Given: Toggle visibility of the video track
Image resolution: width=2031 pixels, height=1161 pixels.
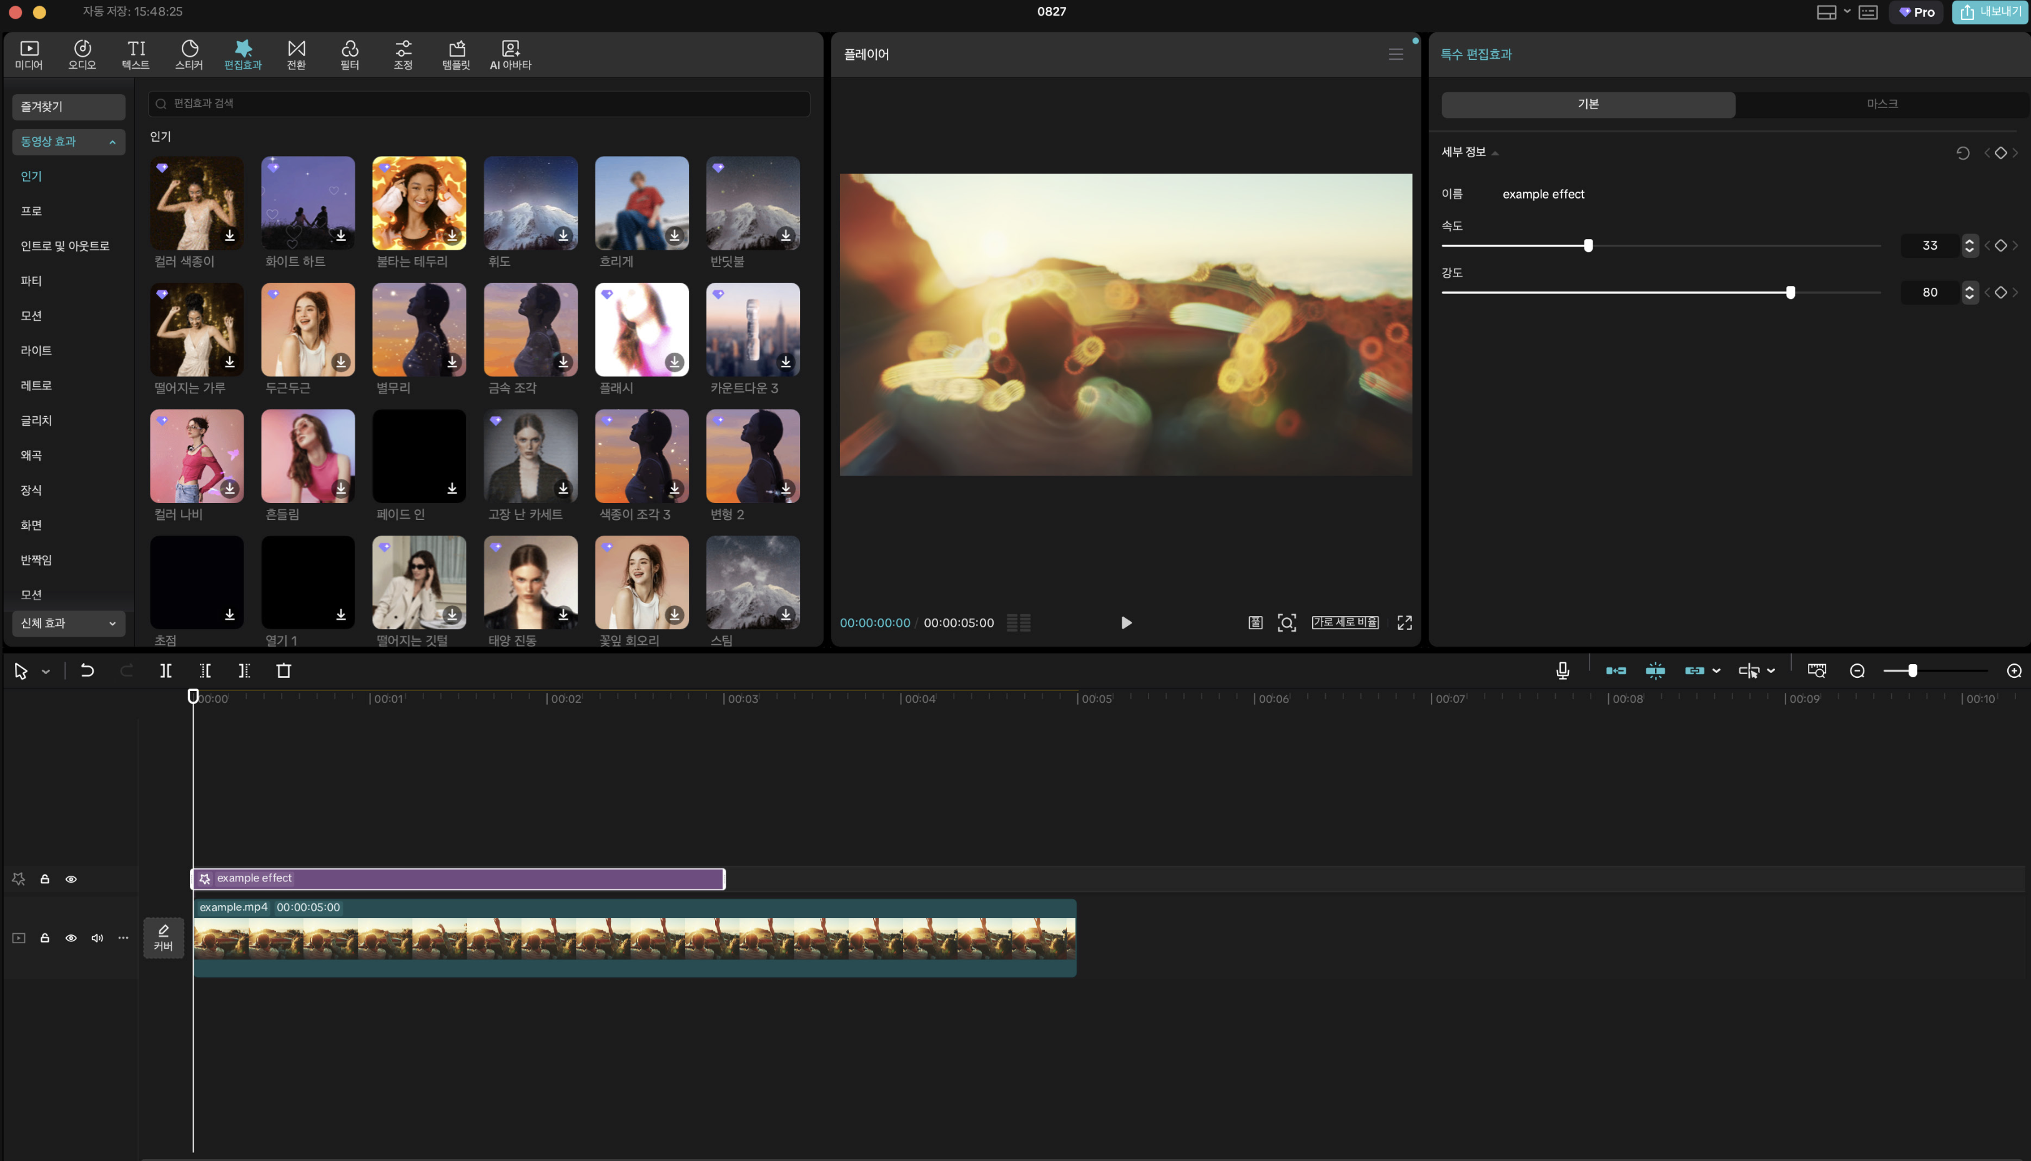Looking at the screenshot, I should pos(71,938).
